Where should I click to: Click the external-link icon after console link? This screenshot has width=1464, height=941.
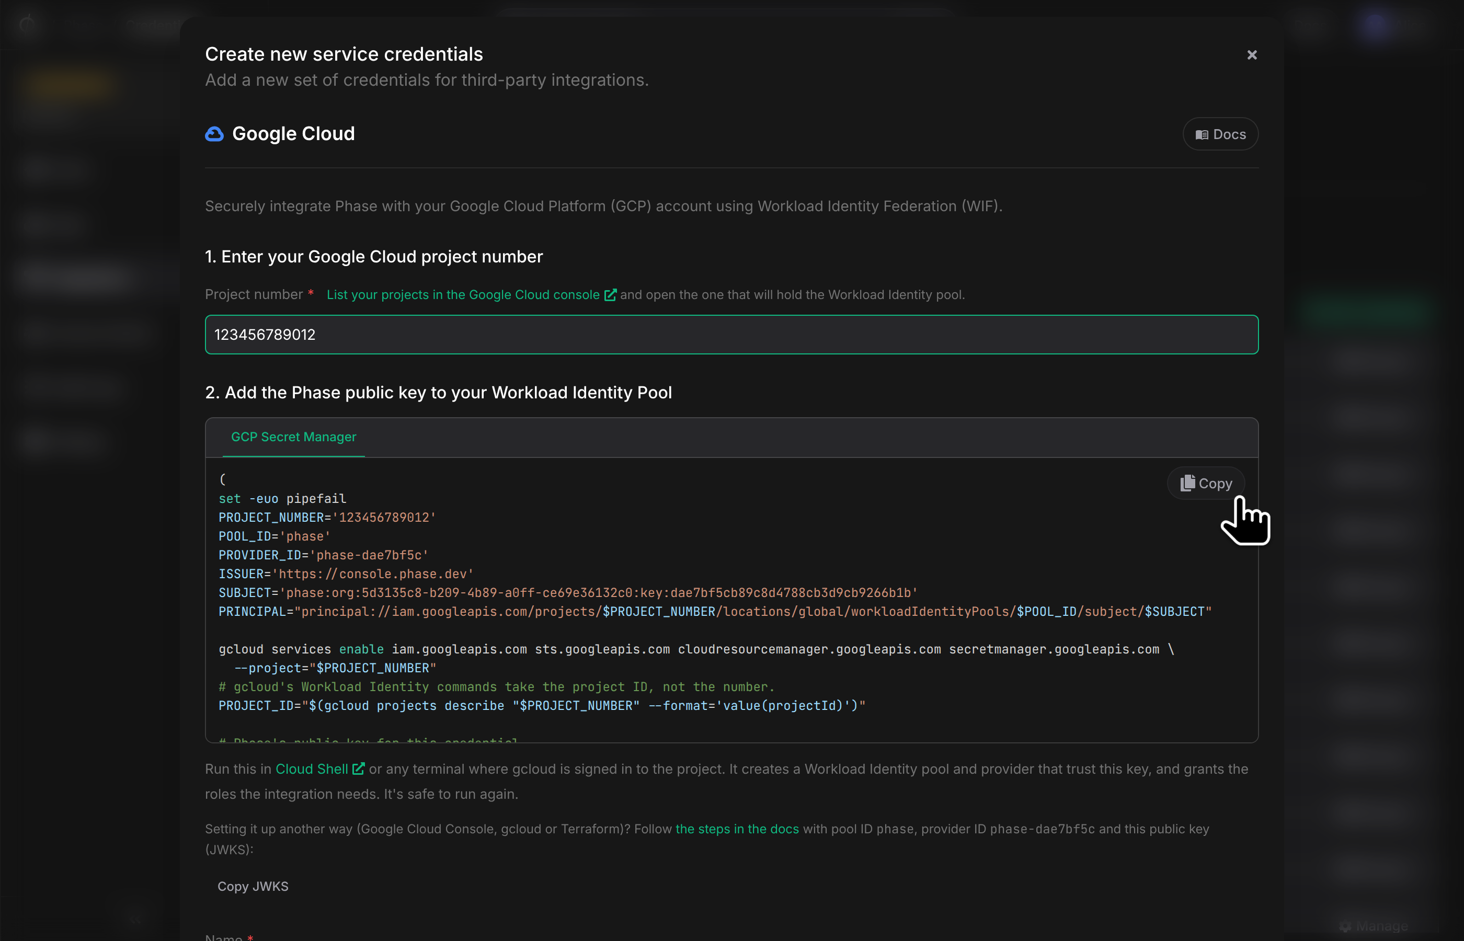610,294
